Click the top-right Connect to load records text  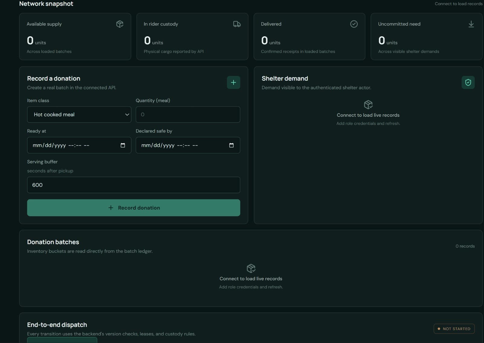(459, 4)
